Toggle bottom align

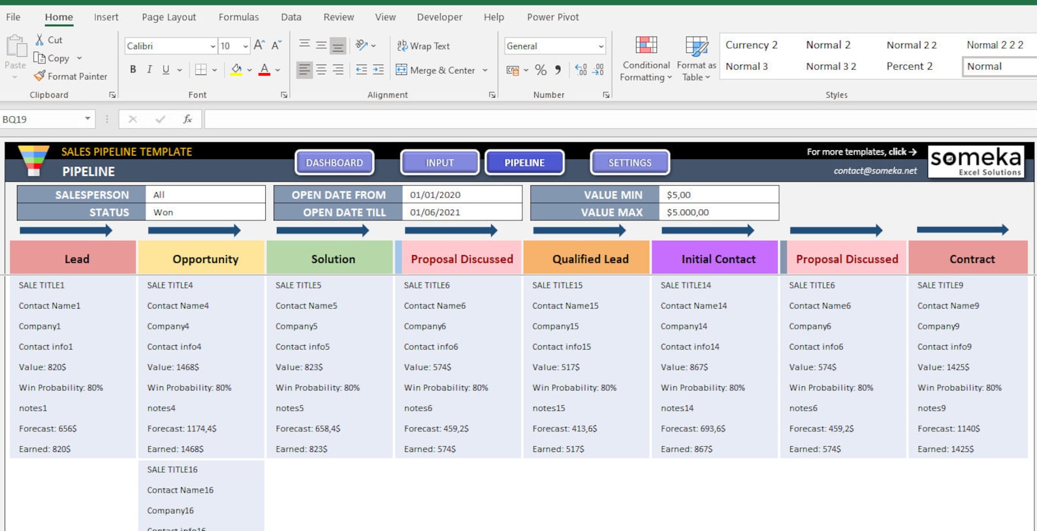click(338, 46)
